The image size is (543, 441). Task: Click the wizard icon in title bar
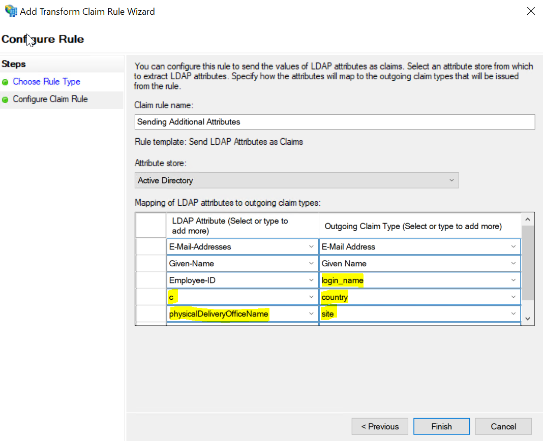(x=10, y=11)
